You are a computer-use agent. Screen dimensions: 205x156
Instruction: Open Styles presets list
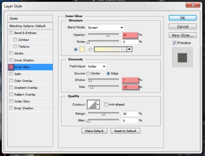[30, 18]
